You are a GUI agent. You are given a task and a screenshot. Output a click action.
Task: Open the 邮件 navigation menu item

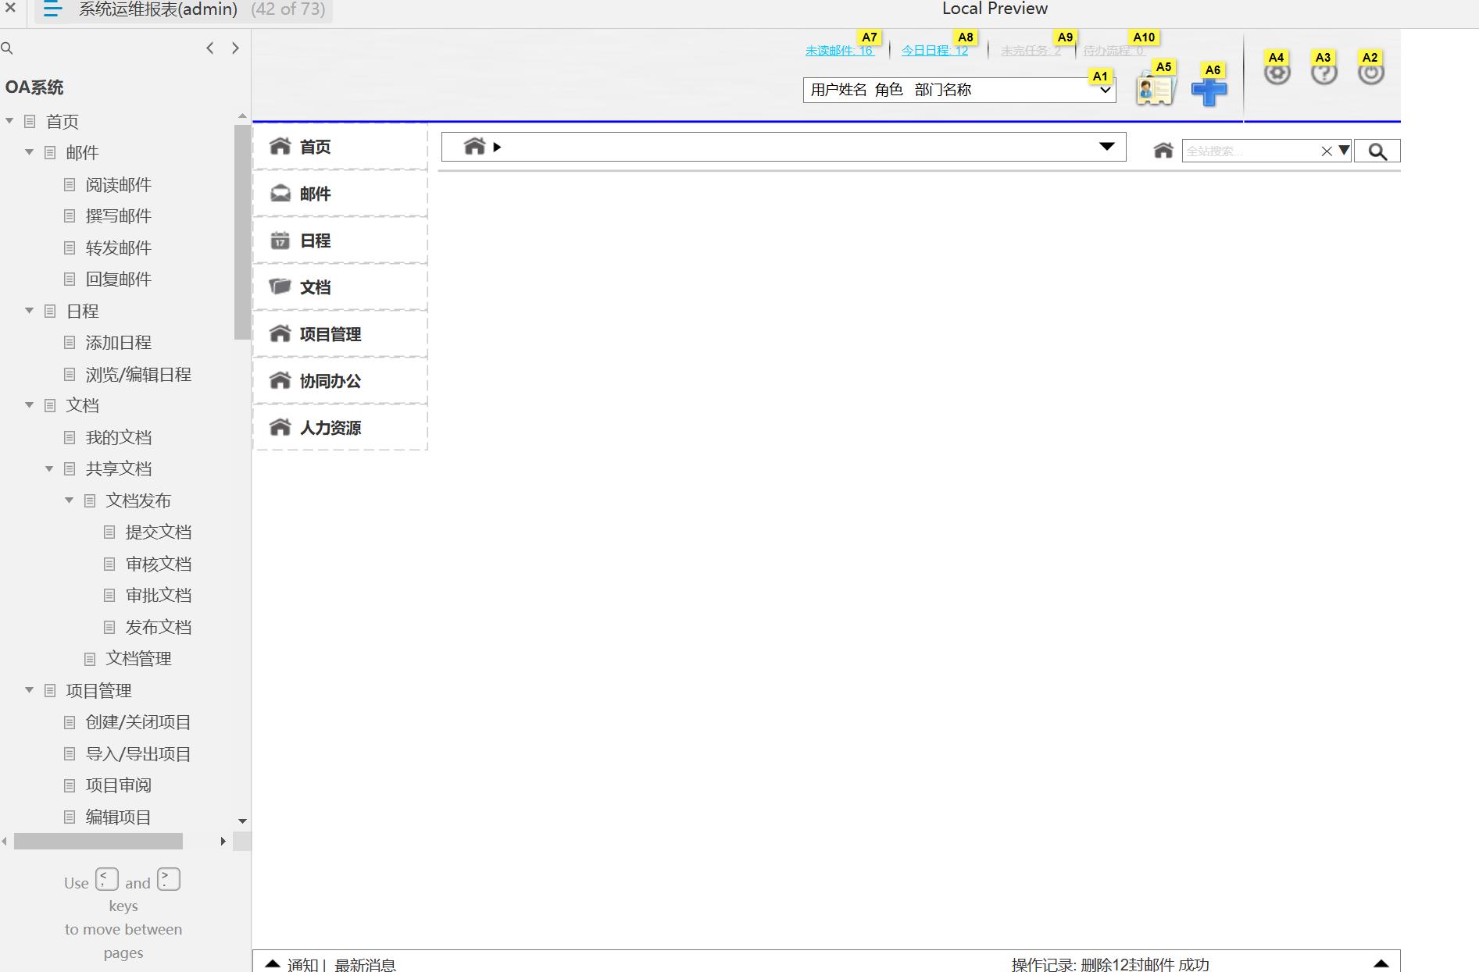(x=340, y=193)
